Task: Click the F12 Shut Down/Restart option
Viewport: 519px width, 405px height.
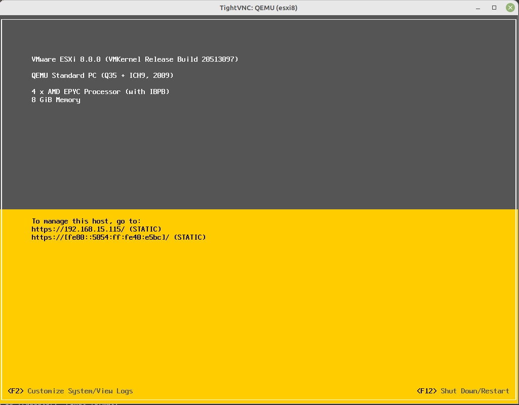Action: [463, 391]
